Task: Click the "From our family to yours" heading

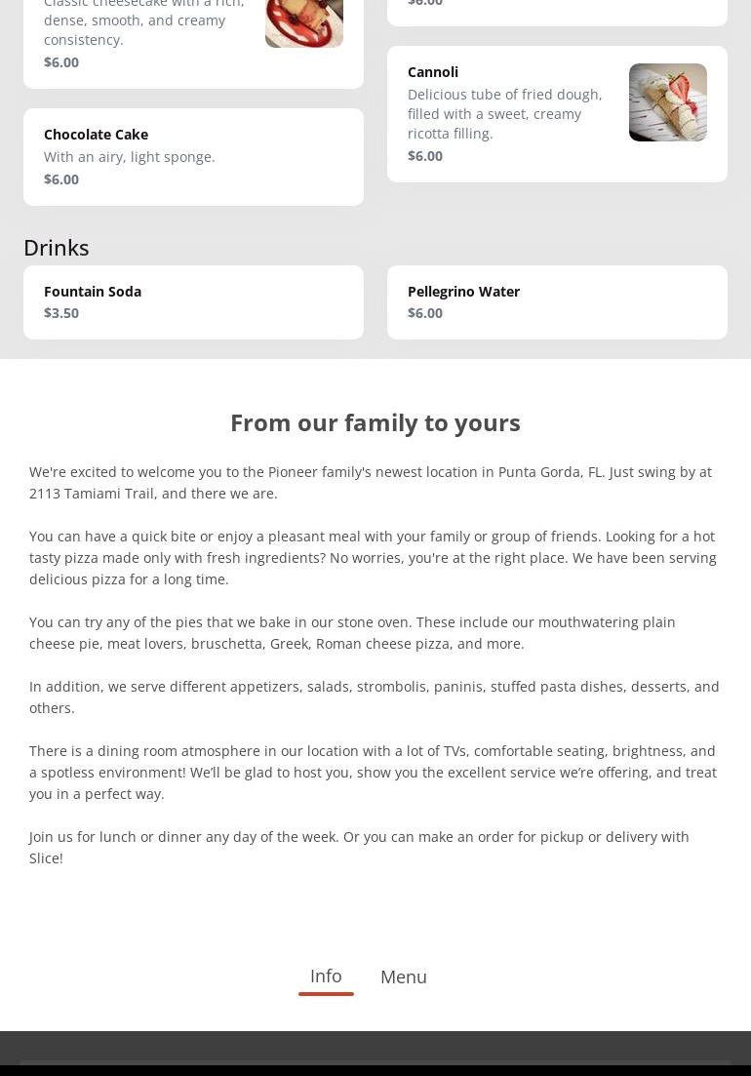Action: [375, 422]
